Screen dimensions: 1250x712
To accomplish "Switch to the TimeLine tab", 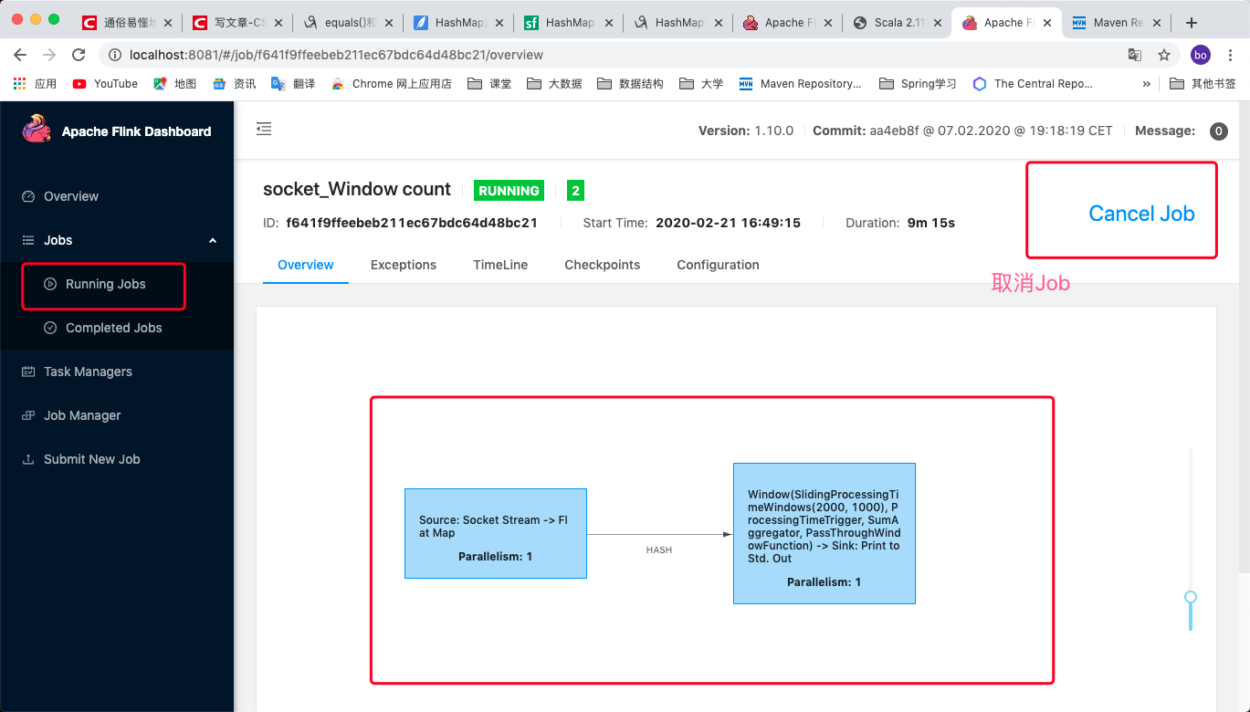I will 500,265.
